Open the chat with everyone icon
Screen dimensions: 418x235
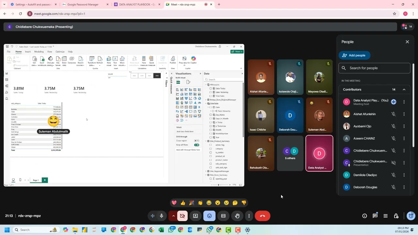tap(375, 216)
